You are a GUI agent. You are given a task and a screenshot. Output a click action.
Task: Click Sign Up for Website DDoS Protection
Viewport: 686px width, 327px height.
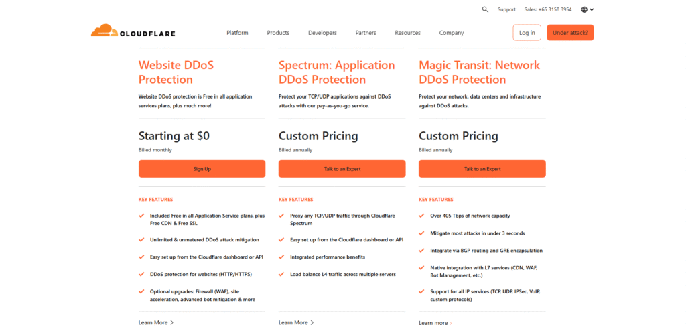202,169
